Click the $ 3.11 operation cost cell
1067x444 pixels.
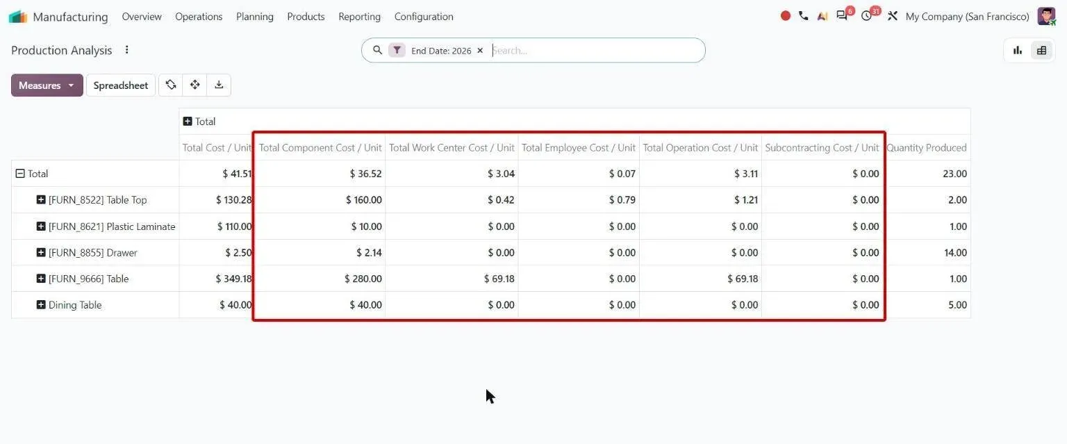[x=700, y=174]
